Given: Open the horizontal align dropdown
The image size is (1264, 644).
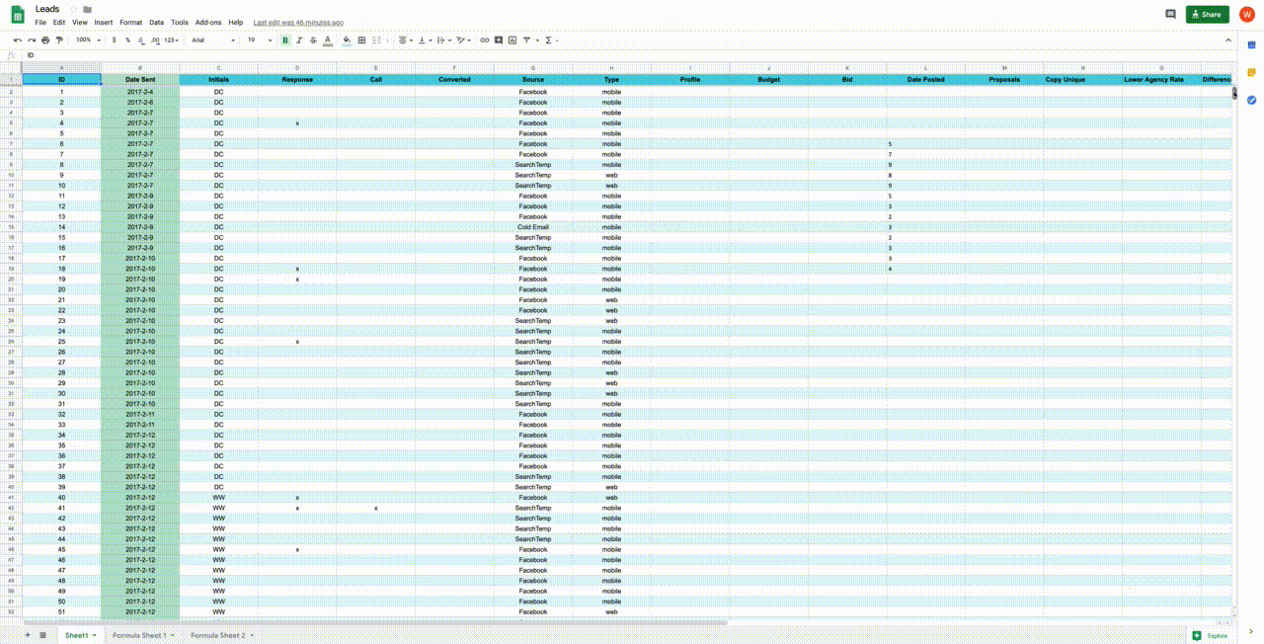Looking at the screenshot, I should click(405, 40).
